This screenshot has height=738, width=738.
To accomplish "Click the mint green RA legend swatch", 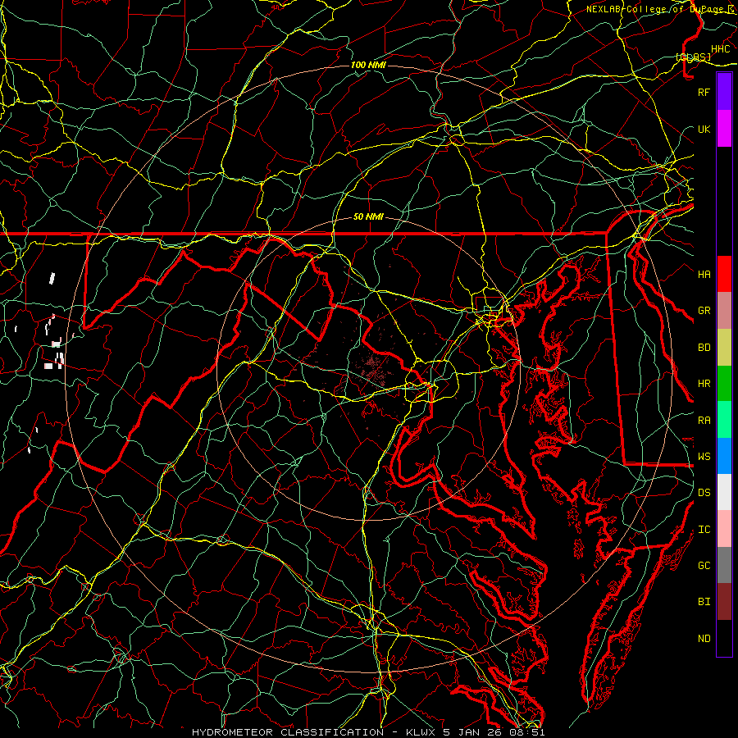I will tap(724, 420).
